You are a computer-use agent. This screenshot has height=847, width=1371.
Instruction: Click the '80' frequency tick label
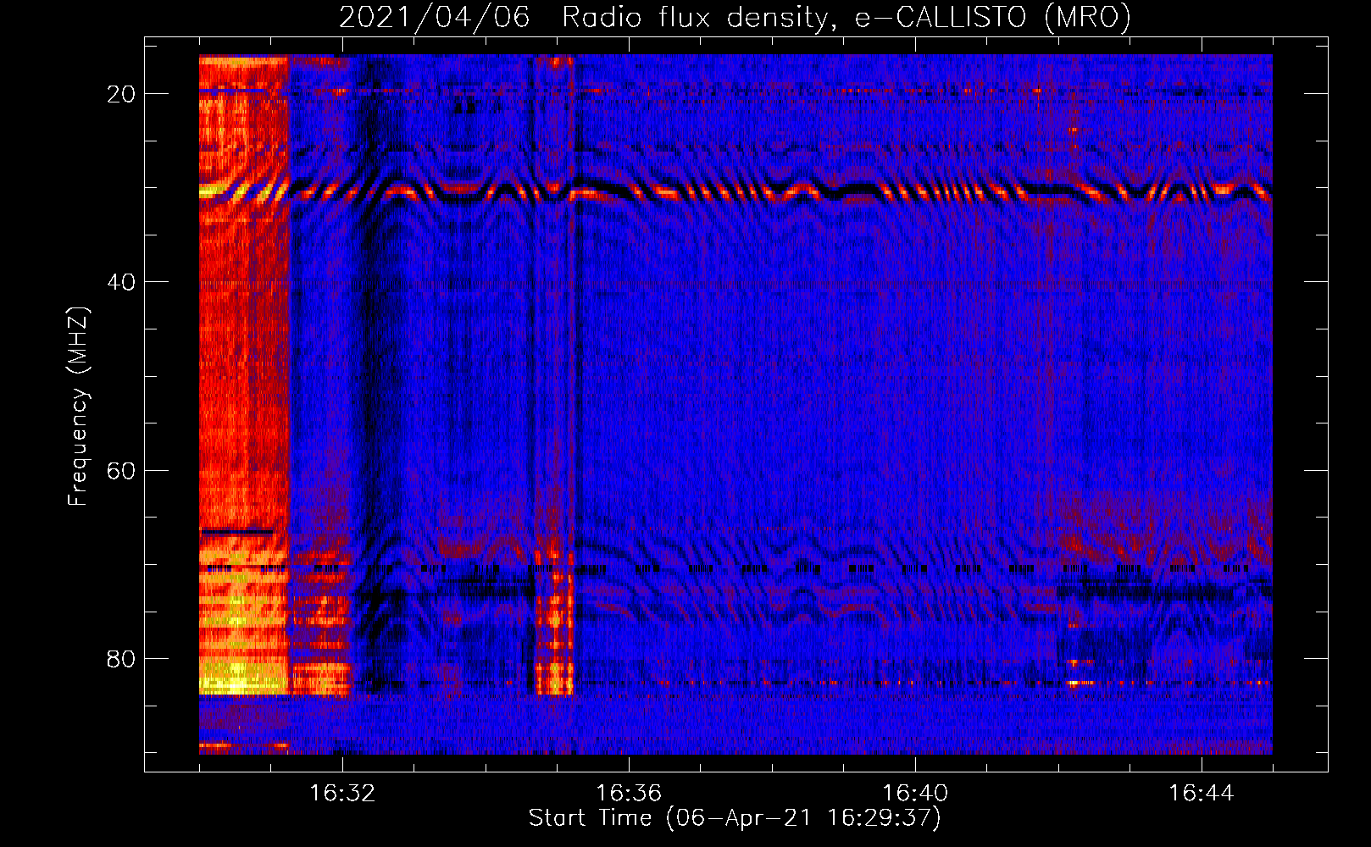click(x=121, y=658)
